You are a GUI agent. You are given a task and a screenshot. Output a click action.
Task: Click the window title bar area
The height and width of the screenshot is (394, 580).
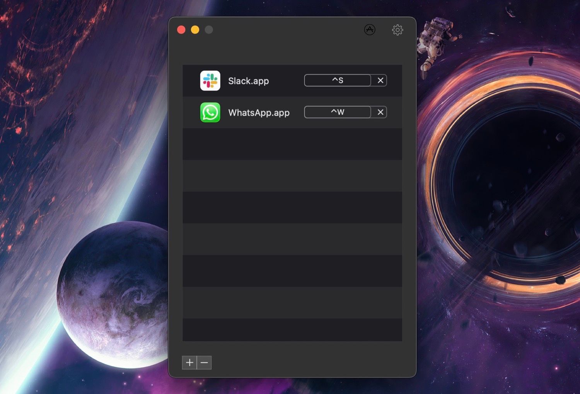290,30
